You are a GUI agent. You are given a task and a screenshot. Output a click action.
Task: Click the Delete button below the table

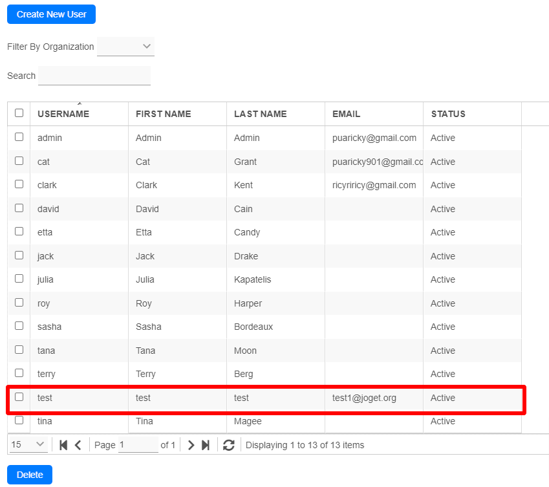pyautogui.click(x=30, y=475)
